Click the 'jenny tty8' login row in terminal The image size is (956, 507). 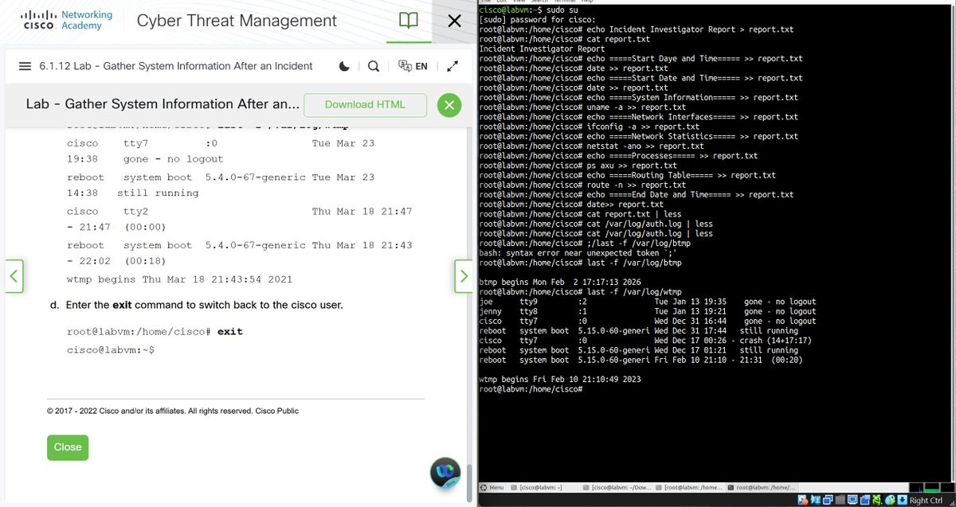(x=648, y=311)
